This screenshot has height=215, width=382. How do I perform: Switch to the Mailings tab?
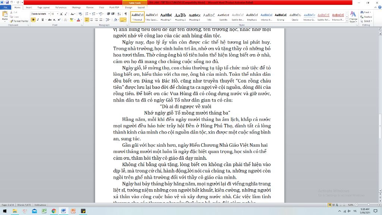(76, 7)
